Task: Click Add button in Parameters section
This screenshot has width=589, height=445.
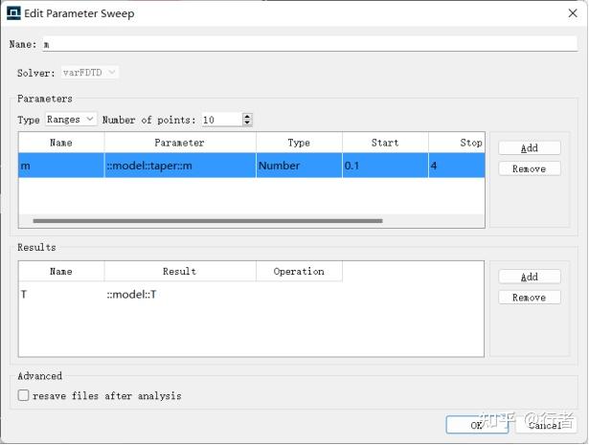Action: point(529,148)
